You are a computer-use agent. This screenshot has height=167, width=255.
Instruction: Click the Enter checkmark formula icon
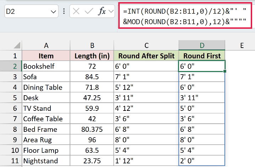point(89,11)
